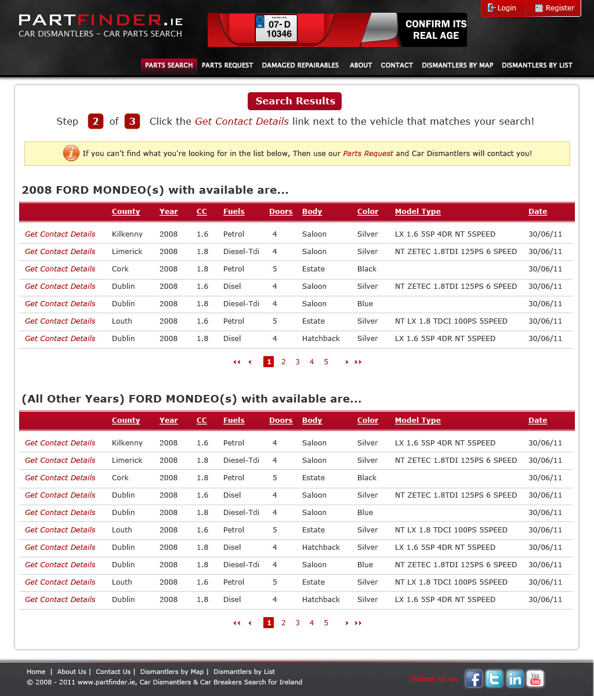The height and width of the screenshot is (696, 594).
Task: Open the LinkedIn icon in the footer
Action: pyautogui.click(x=515, y=679)
